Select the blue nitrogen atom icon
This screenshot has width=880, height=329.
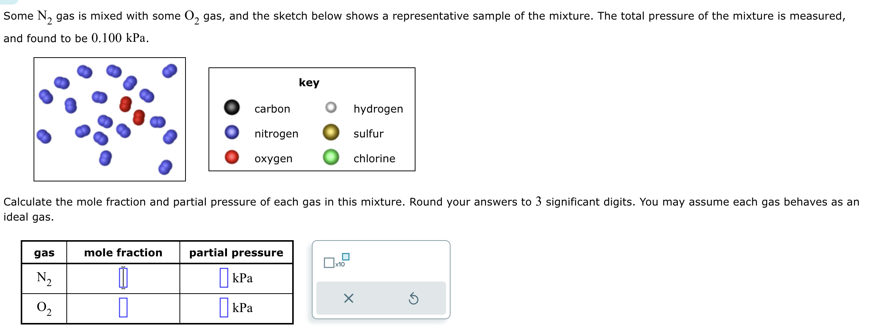tap(231, 133)
